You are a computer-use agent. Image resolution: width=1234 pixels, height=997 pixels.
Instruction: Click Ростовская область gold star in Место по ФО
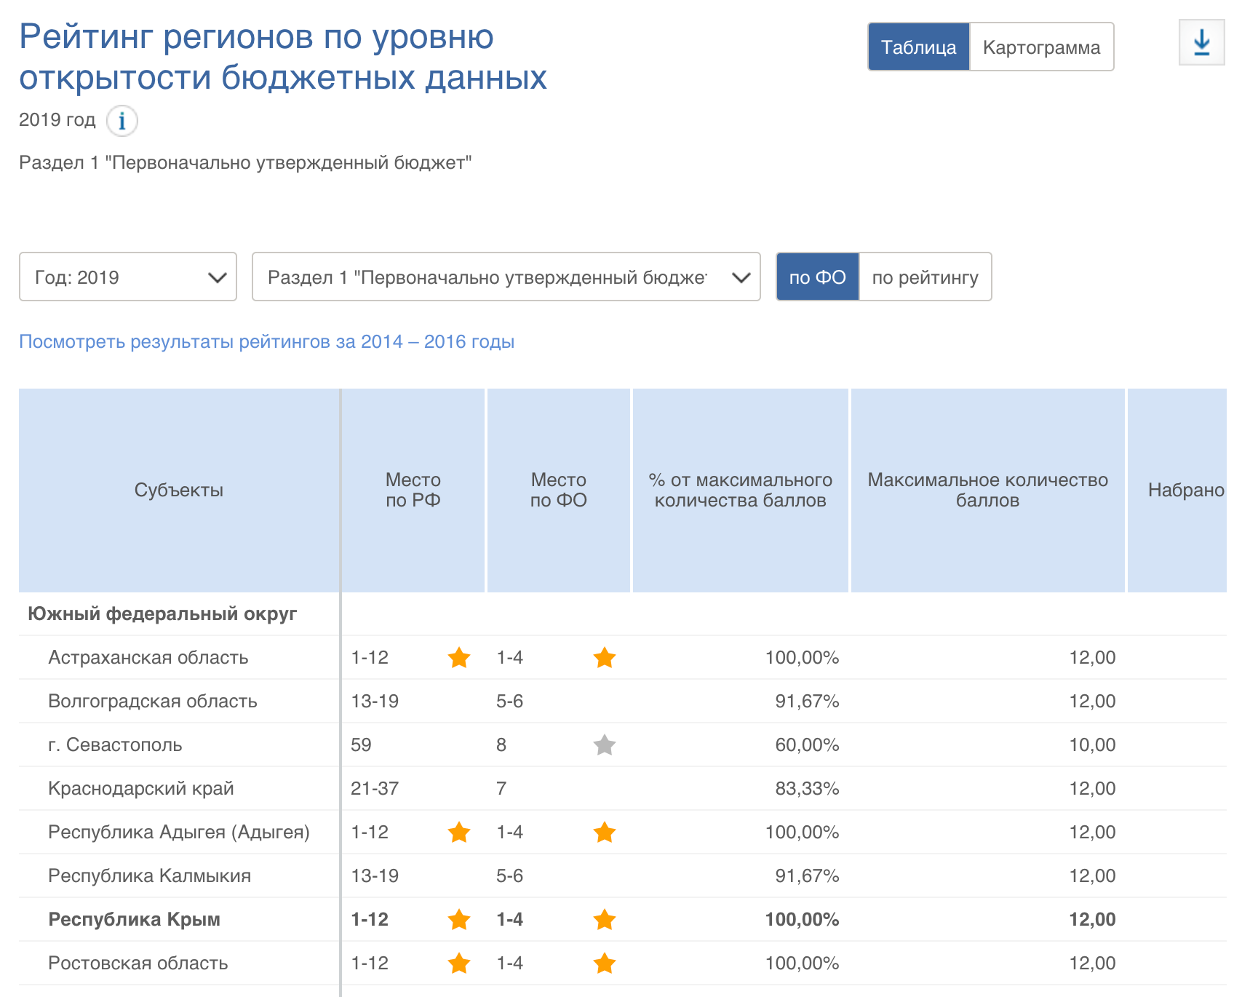[604, 964]
